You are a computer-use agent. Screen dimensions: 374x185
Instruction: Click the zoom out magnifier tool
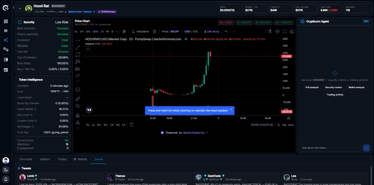(x=78, y=106)
